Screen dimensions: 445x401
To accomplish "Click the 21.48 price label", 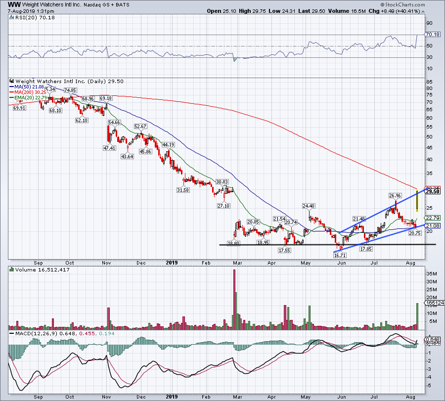I will tap(359, 219).
